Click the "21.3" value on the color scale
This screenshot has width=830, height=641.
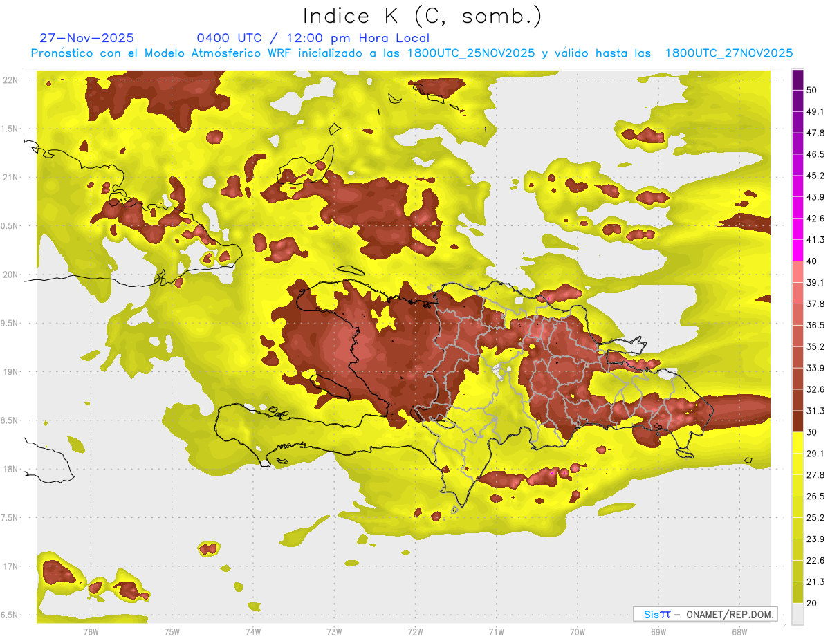[x=816, y=582]
